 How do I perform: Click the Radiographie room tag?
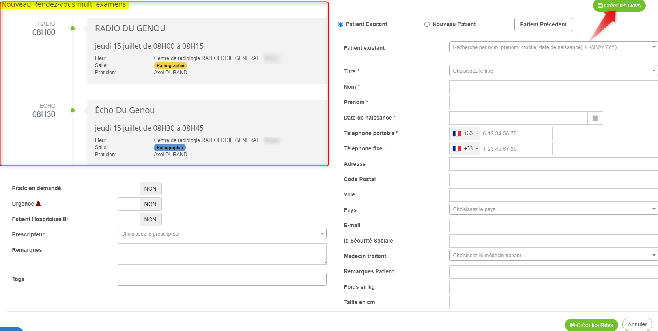[170, 65]
